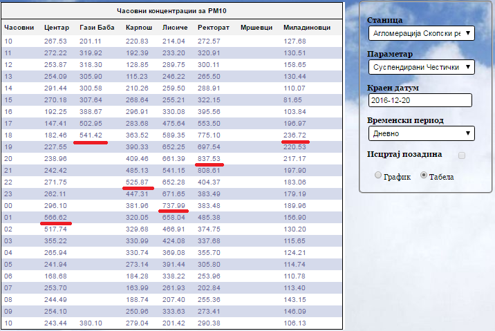Click the Параметар label
Screen dimensions: 495x331
(390, 55)
